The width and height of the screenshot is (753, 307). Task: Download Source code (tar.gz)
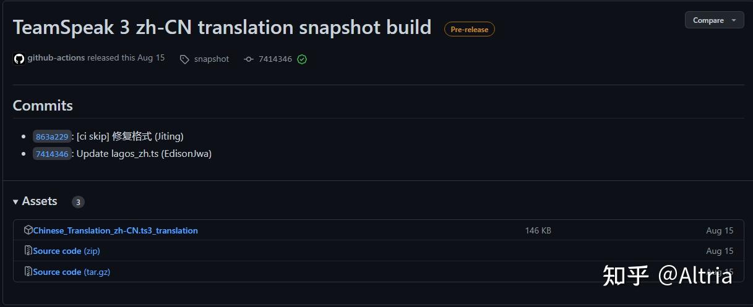tap(71, 272)
